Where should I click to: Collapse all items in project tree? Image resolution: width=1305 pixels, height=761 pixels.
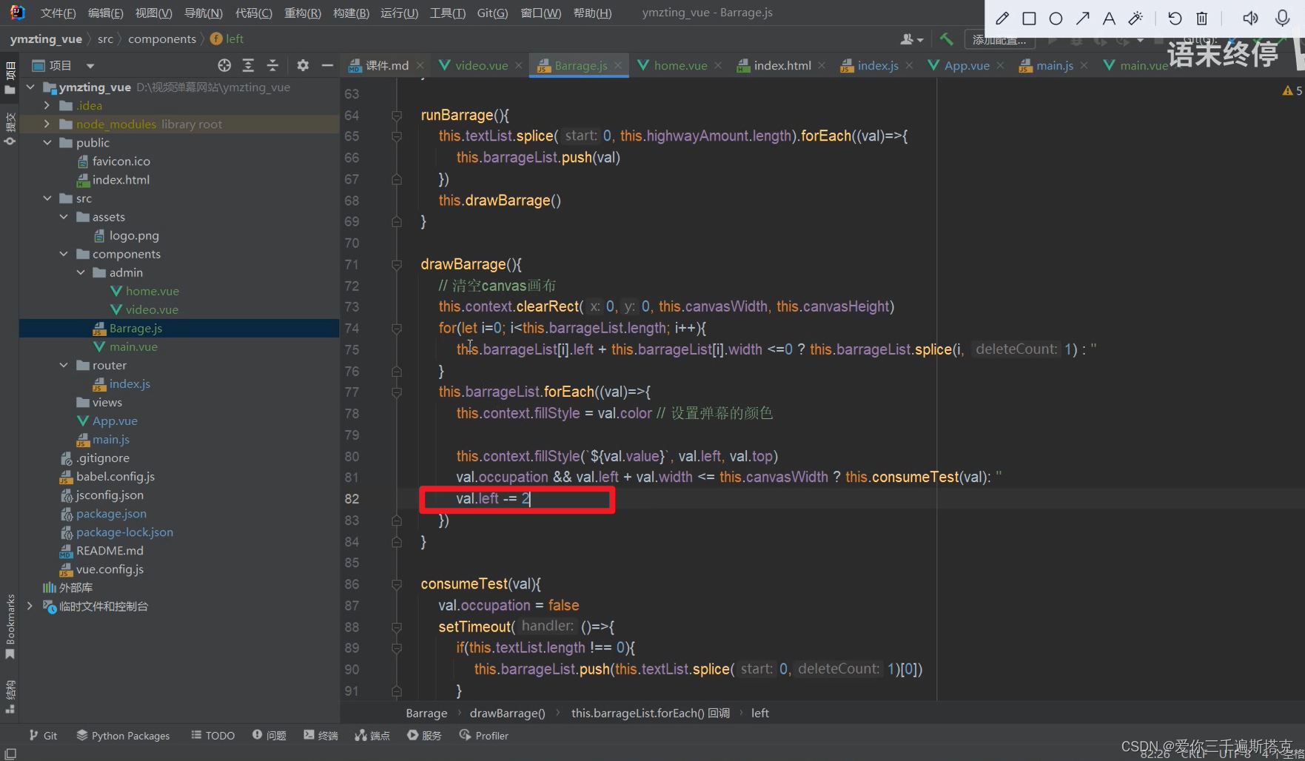[x=272, y=65]
